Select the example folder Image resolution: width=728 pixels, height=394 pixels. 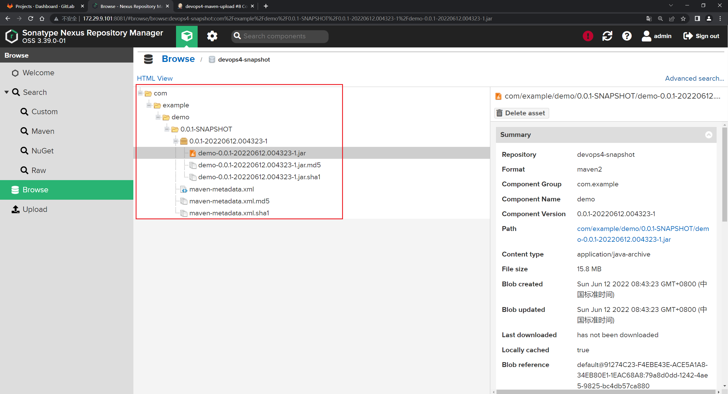(176, 105)
